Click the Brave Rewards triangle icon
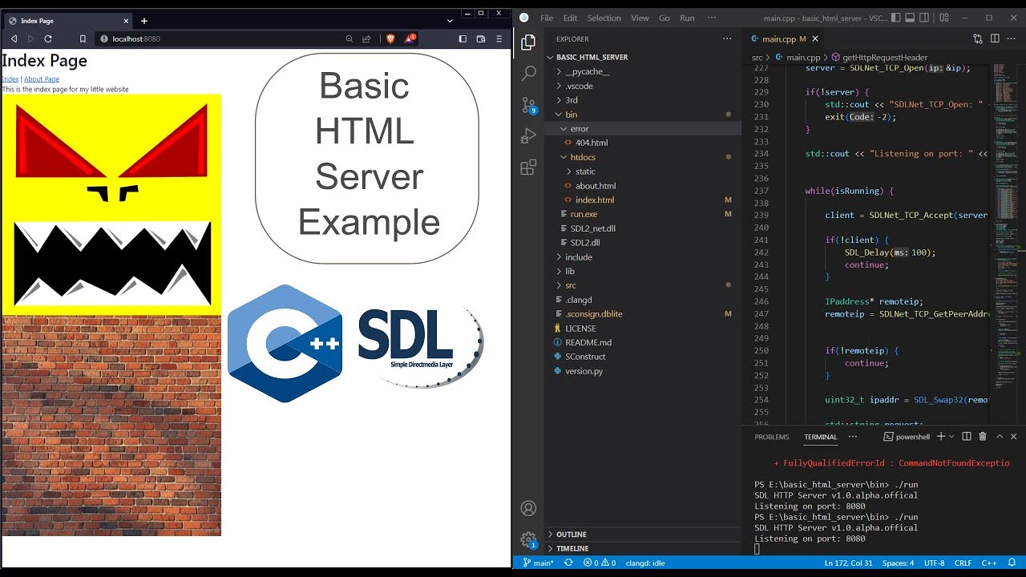 pos(410,38)
